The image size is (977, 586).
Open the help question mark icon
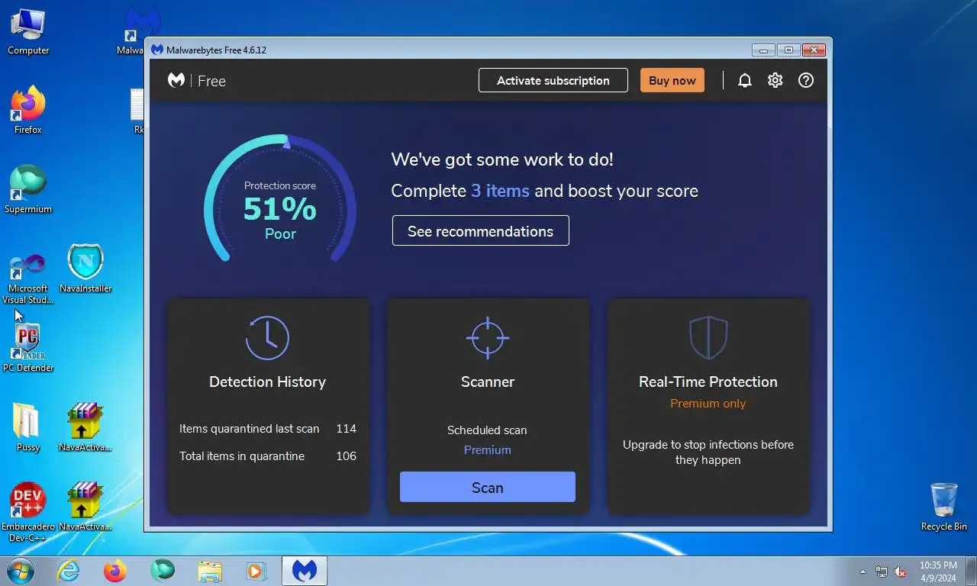point(806,80)
